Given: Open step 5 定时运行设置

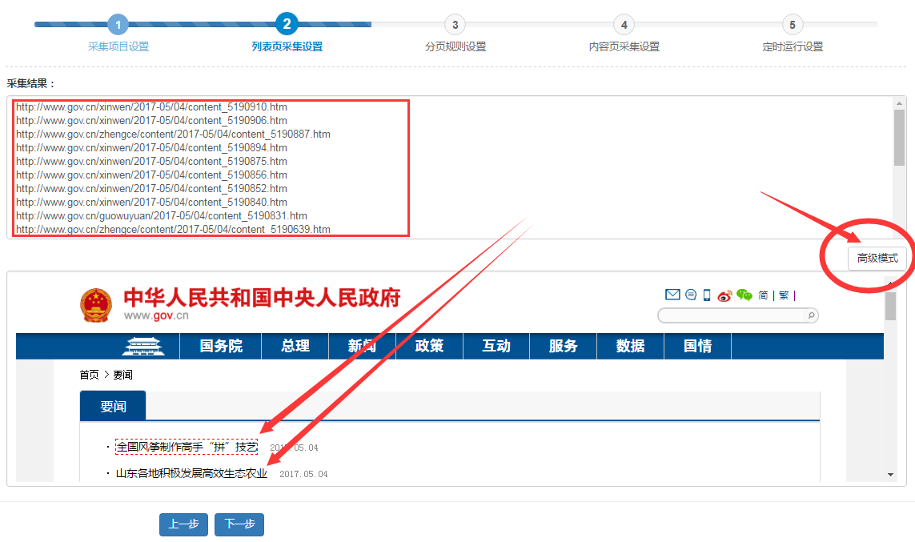Looking at the screenshot, I should pyautogui.click(x=792, y=25).
